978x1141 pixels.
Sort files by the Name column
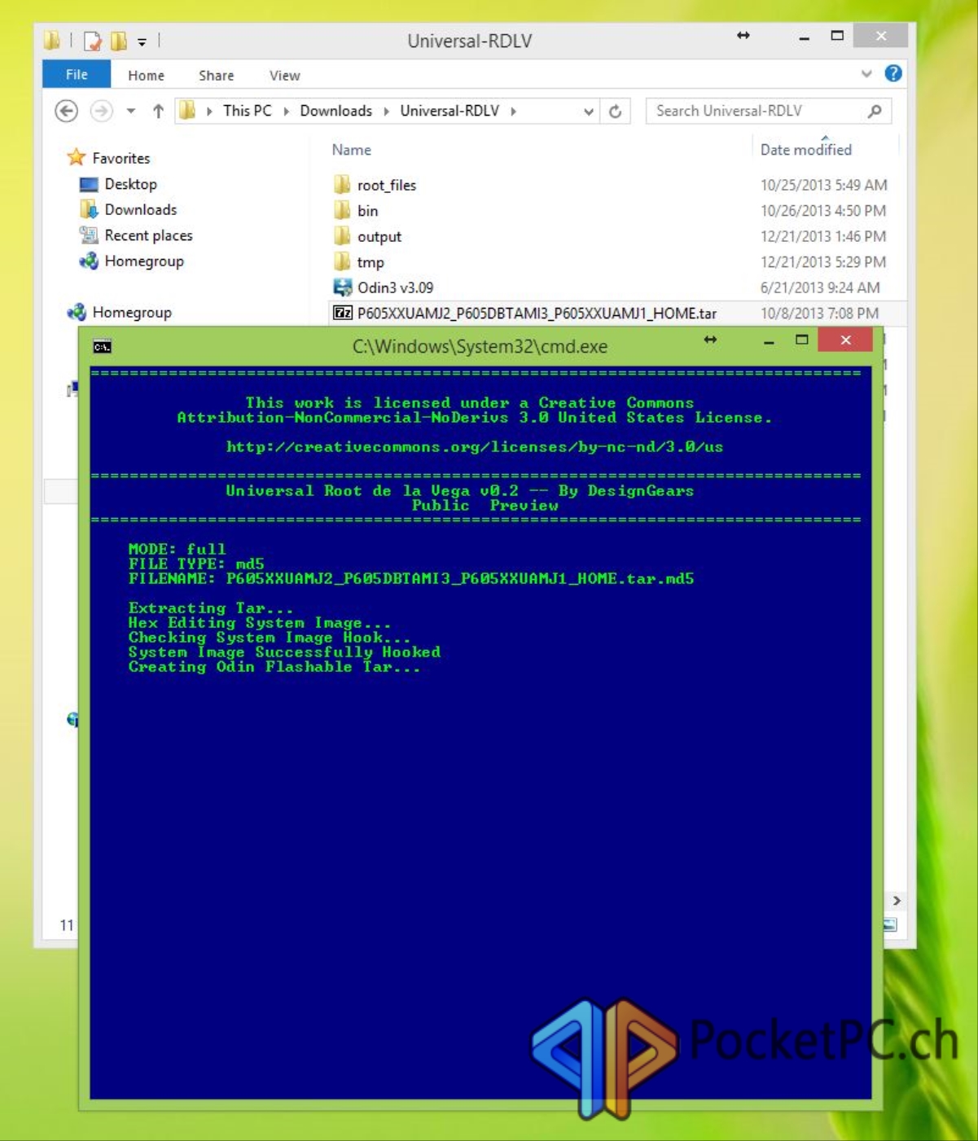tap(352, 150)
